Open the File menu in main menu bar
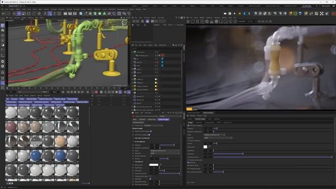This screenshot has width=336, height=189. pyautogui.click(x=2, y=9)
